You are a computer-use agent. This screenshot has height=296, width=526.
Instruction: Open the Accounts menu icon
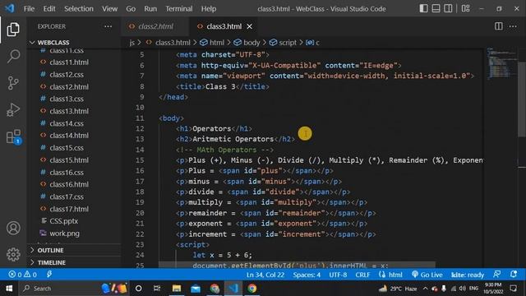[13, 228]
